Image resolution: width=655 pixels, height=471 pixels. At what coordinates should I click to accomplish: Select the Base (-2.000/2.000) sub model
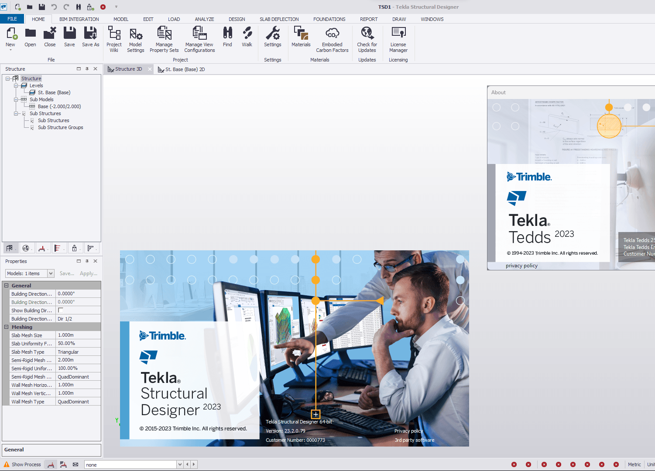point(59,106)
